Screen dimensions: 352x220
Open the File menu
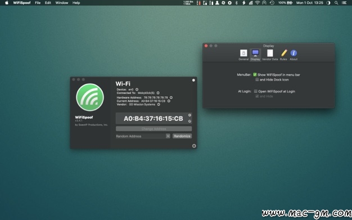click(x=38, y=3)
